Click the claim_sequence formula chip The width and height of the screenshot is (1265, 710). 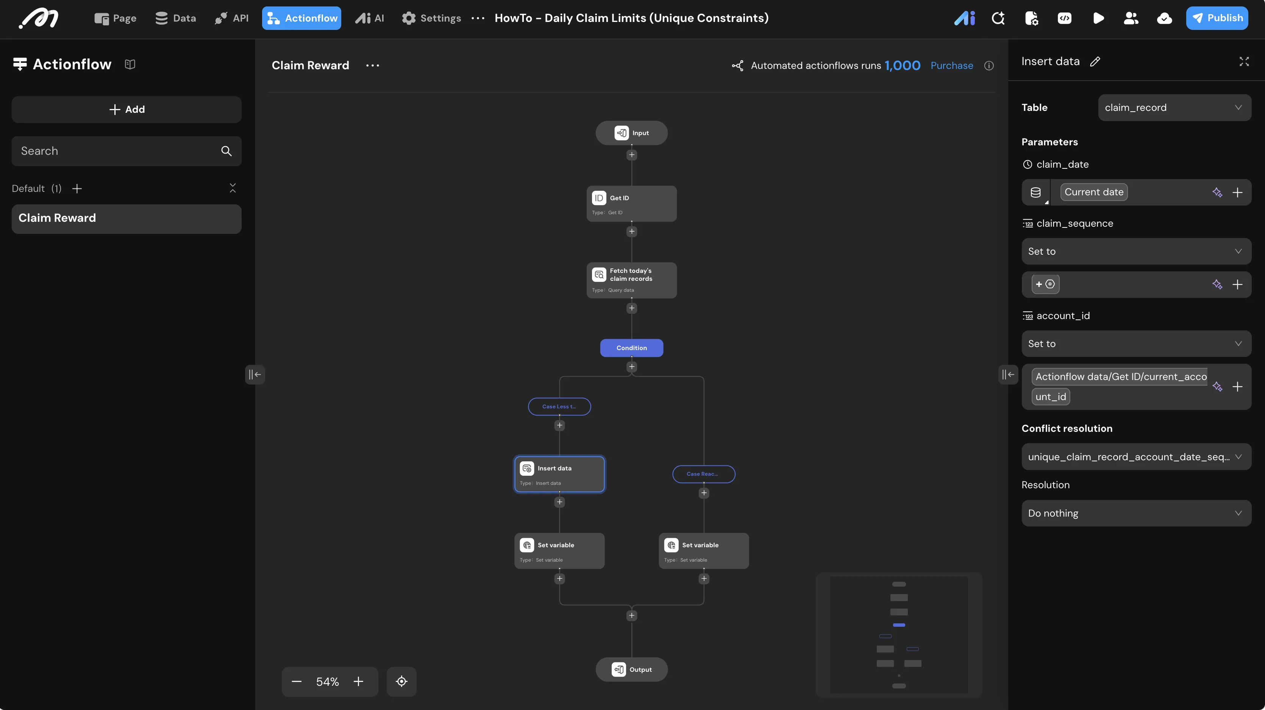tap(1045, 285)
